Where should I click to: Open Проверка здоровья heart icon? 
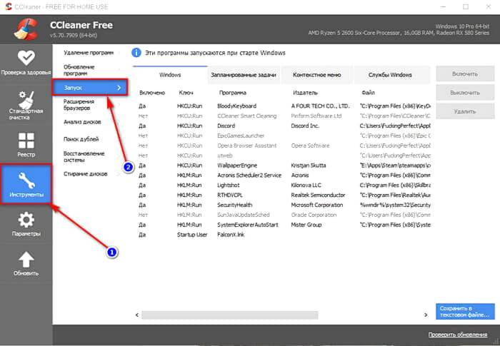click(x=26, y=58)
